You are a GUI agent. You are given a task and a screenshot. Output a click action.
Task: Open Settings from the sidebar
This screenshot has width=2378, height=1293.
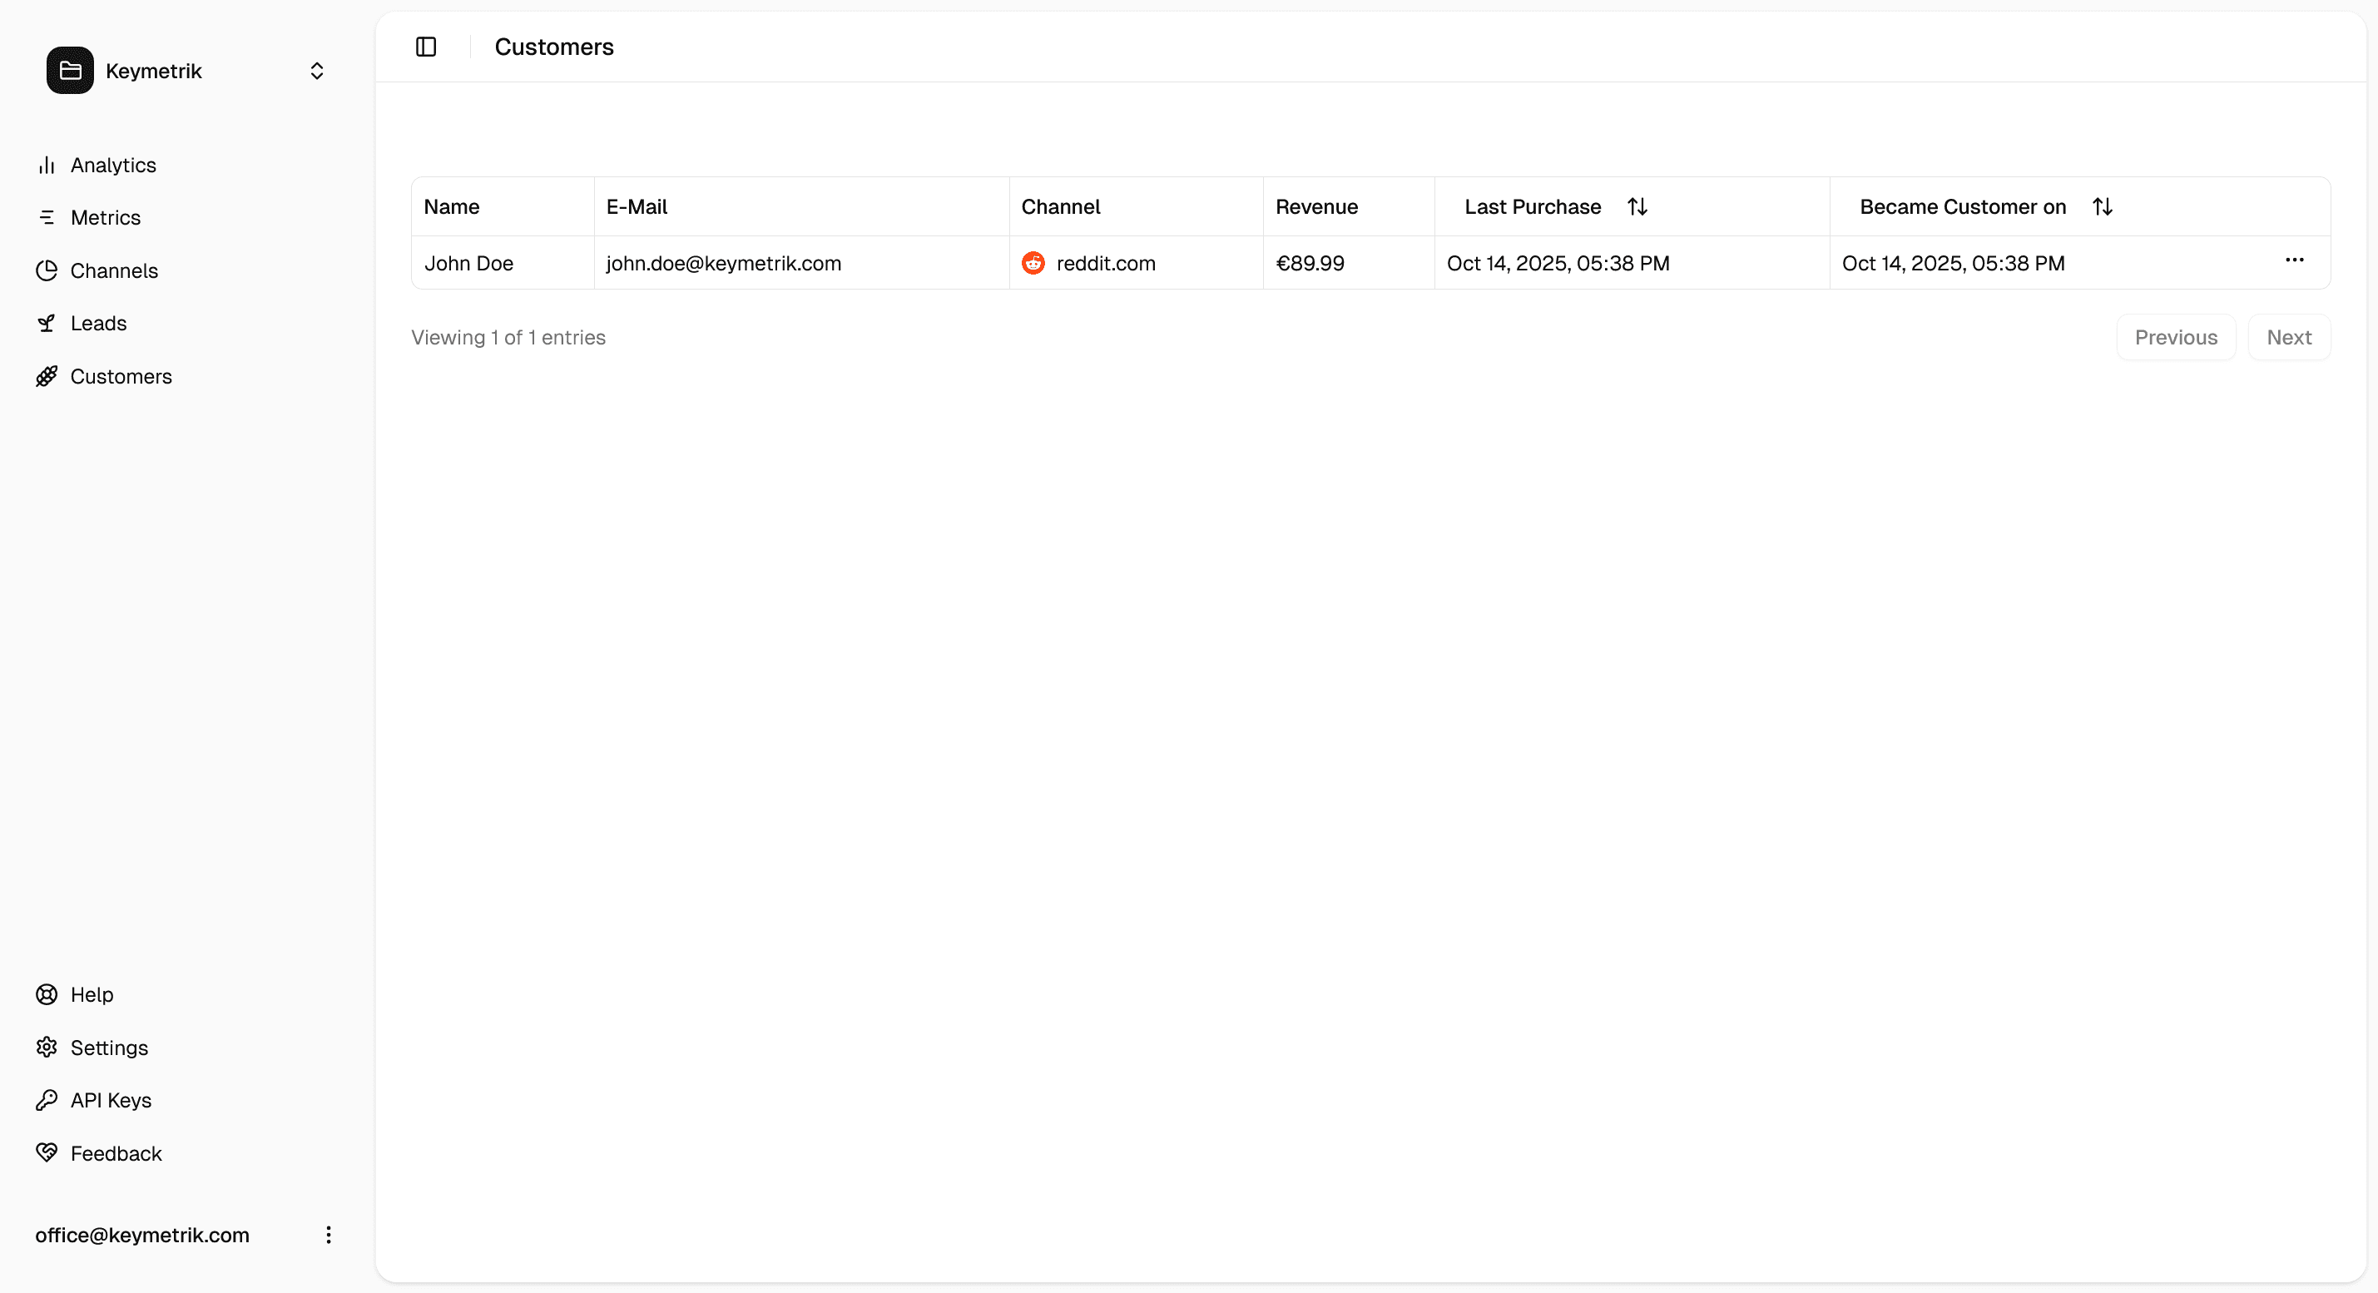click(x=109, y=1048)
